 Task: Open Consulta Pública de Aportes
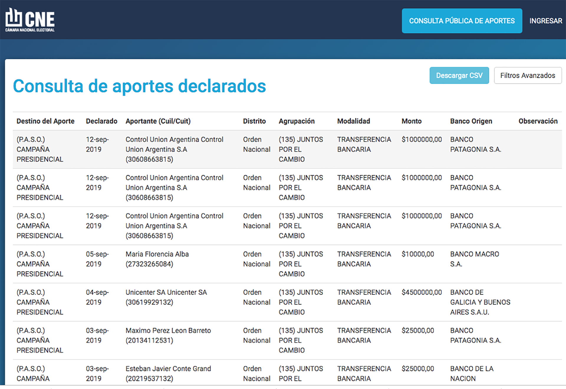tap(462, 21)
